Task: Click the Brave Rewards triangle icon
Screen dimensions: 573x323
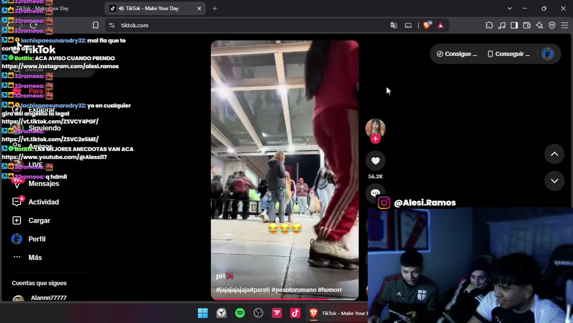Action: point(440,26)
